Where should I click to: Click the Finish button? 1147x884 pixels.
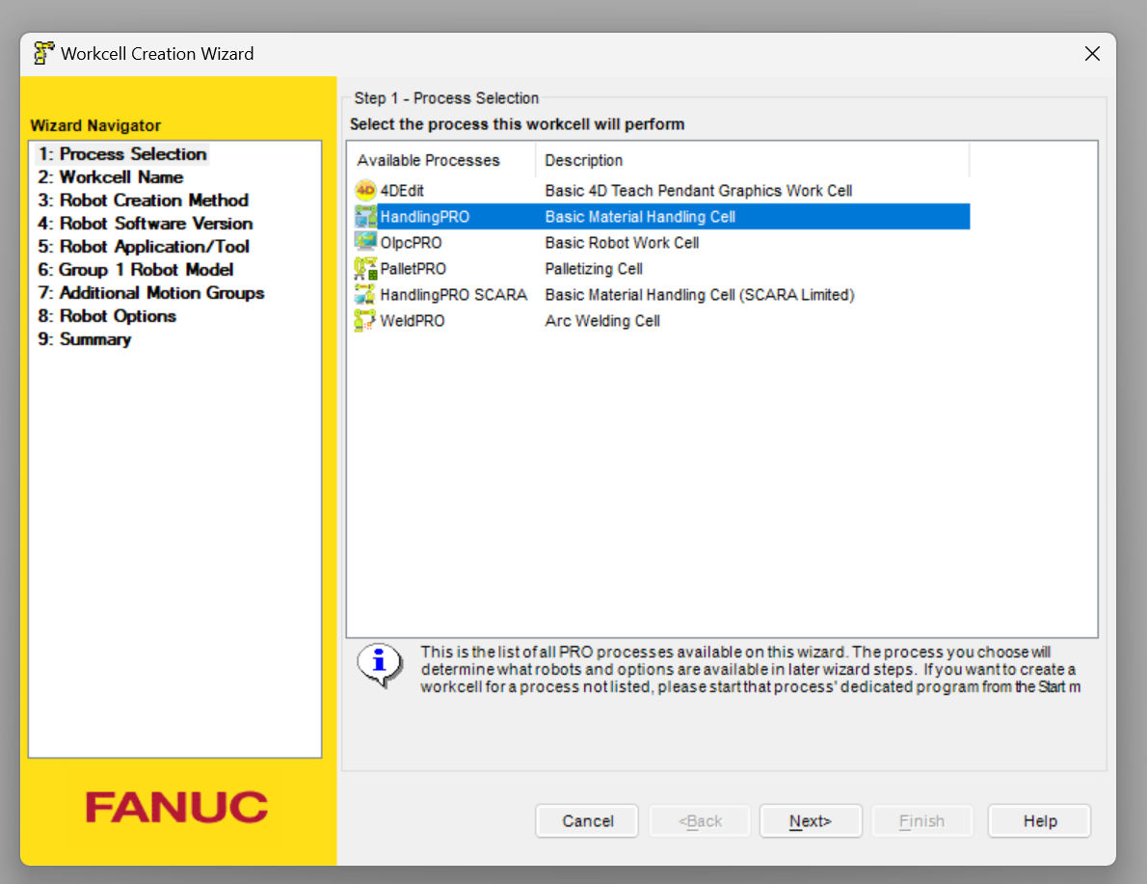point(921,821)
